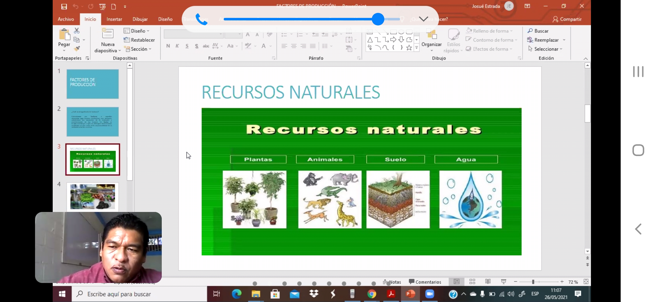Click Restablecer slide button
The image size is (656, 302).
coord(139,40)
